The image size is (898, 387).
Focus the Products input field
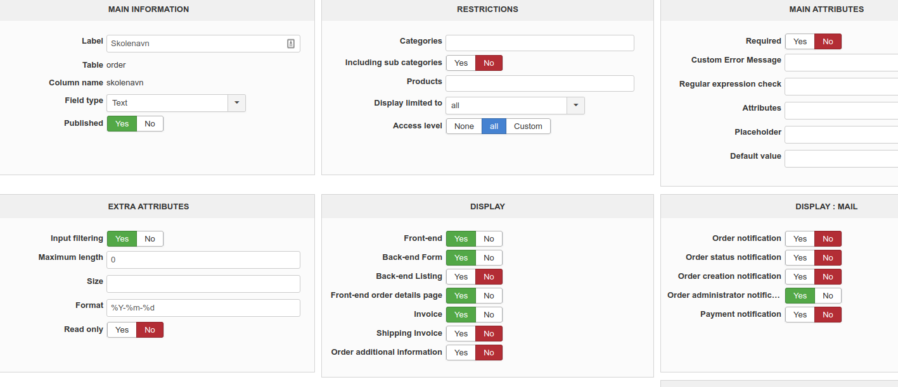coord(539,83)
